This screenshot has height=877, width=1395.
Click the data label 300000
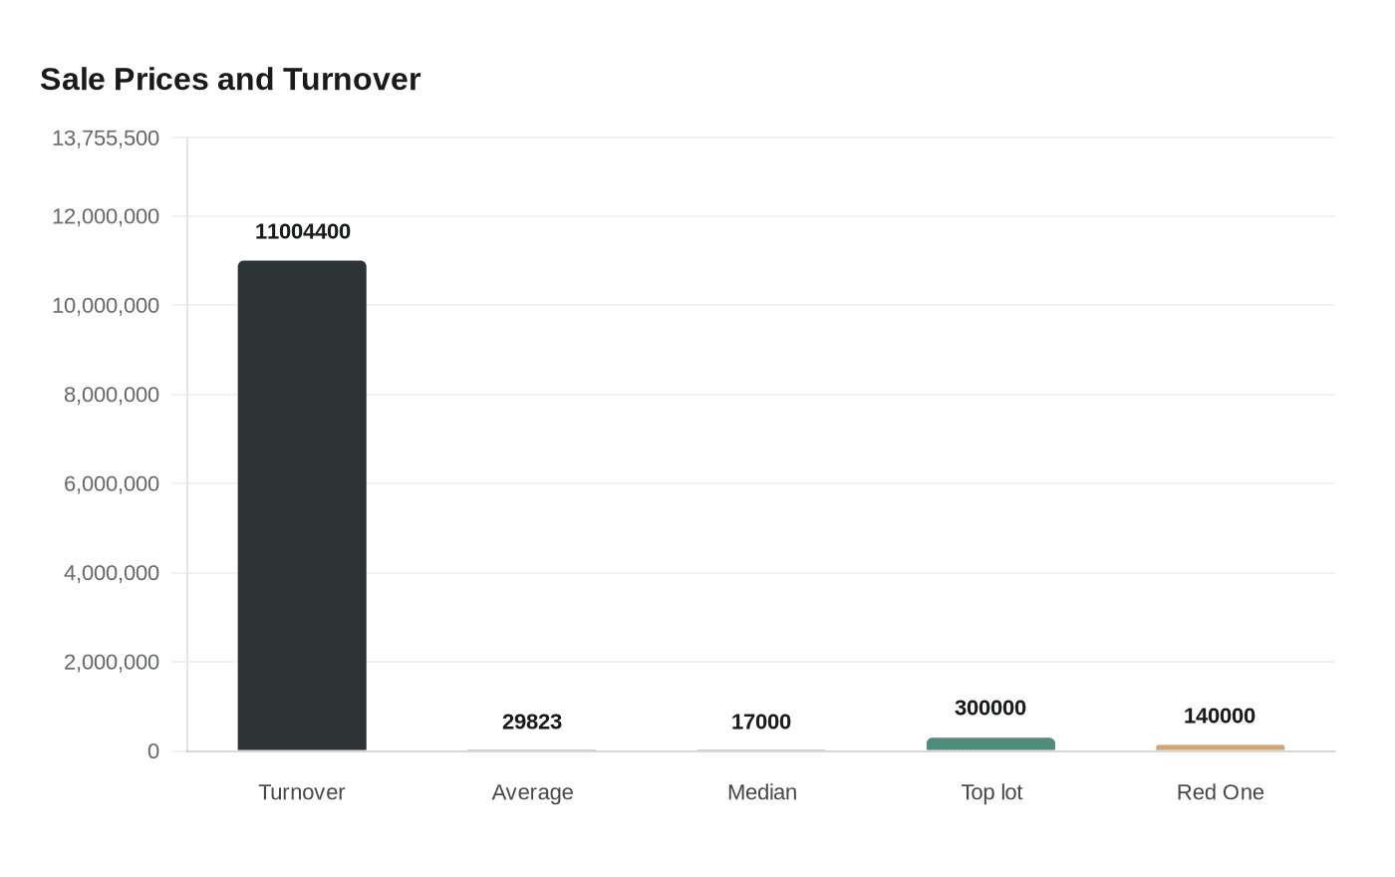tap(990, 708)
